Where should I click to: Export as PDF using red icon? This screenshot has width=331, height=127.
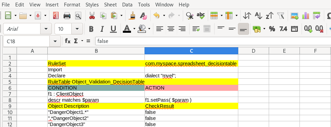(56, 16)
